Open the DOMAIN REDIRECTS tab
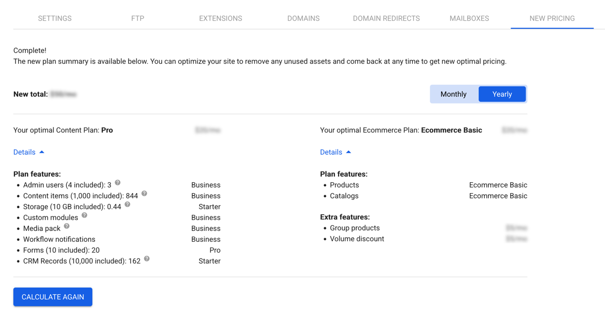Viewport: 605px width, 320px height. click(386, 18)
